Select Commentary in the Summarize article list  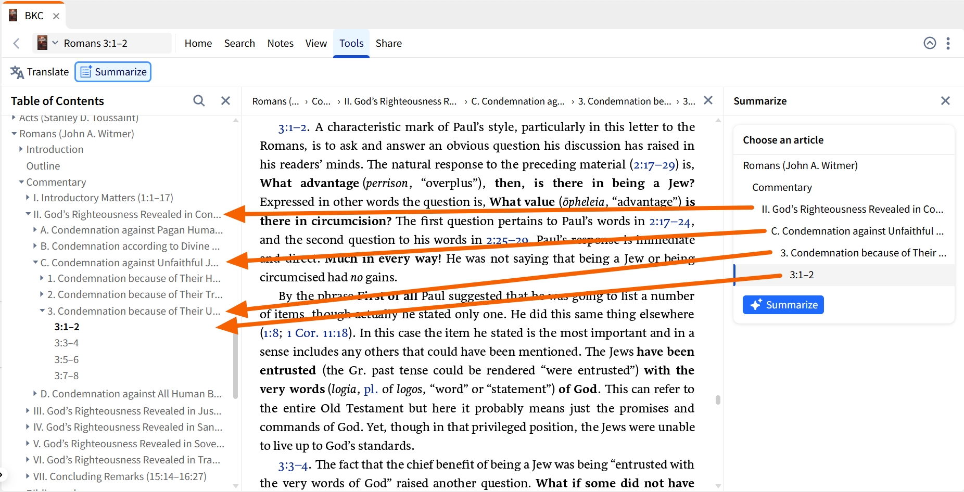pos(782,187)
